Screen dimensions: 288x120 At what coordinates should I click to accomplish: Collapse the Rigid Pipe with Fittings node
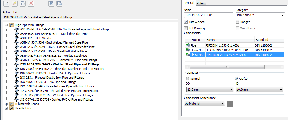click(x=7, y=25)
